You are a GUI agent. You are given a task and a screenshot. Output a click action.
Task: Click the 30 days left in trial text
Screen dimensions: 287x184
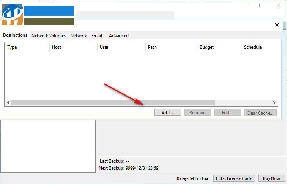tap(192, 178)
